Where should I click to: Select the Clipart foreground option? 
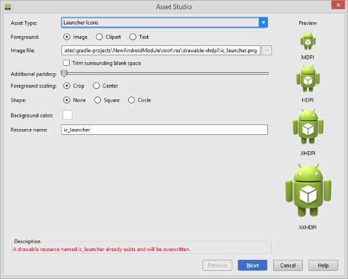tap(108, 37)
